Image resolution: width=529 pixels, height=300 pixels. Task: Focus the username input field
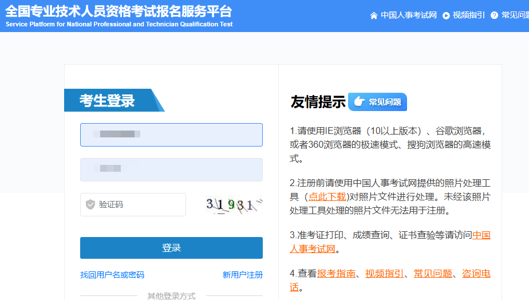[171, 135]
